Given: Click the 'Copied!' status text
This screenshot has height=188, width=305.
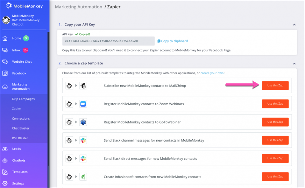Looking at the screenshot, I should click(x=84, y=34).
